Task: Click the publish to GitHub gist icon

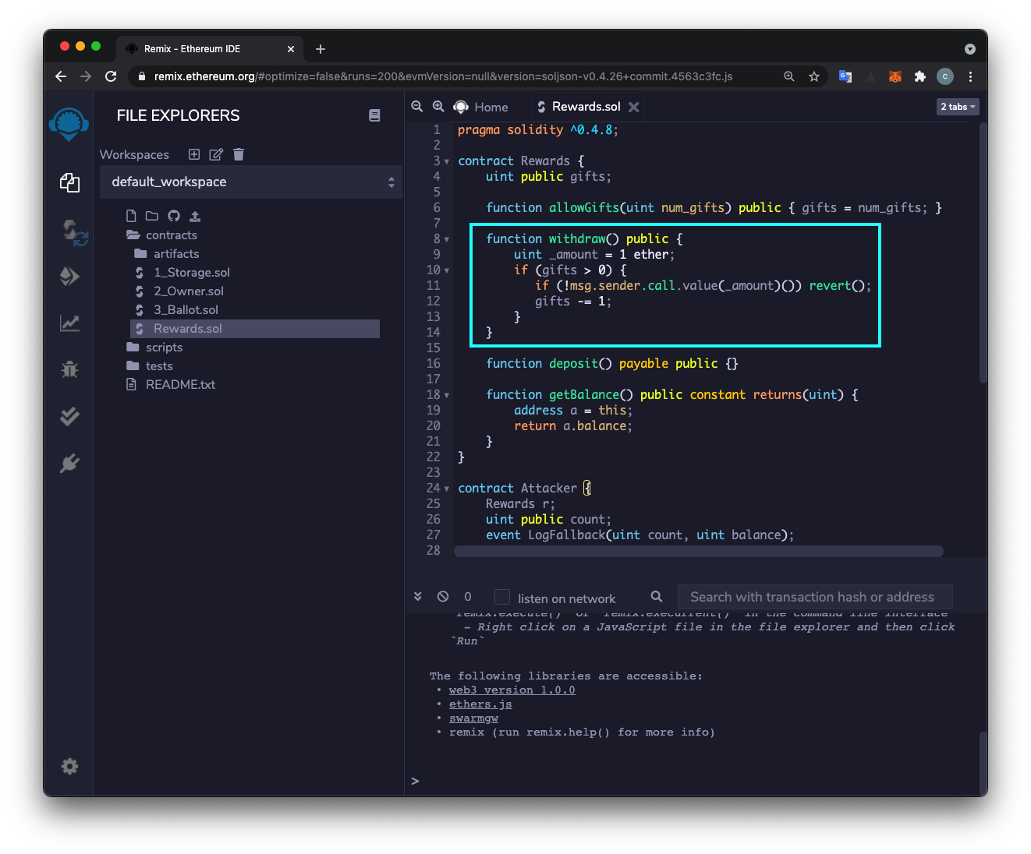Action: click(173, 216)
